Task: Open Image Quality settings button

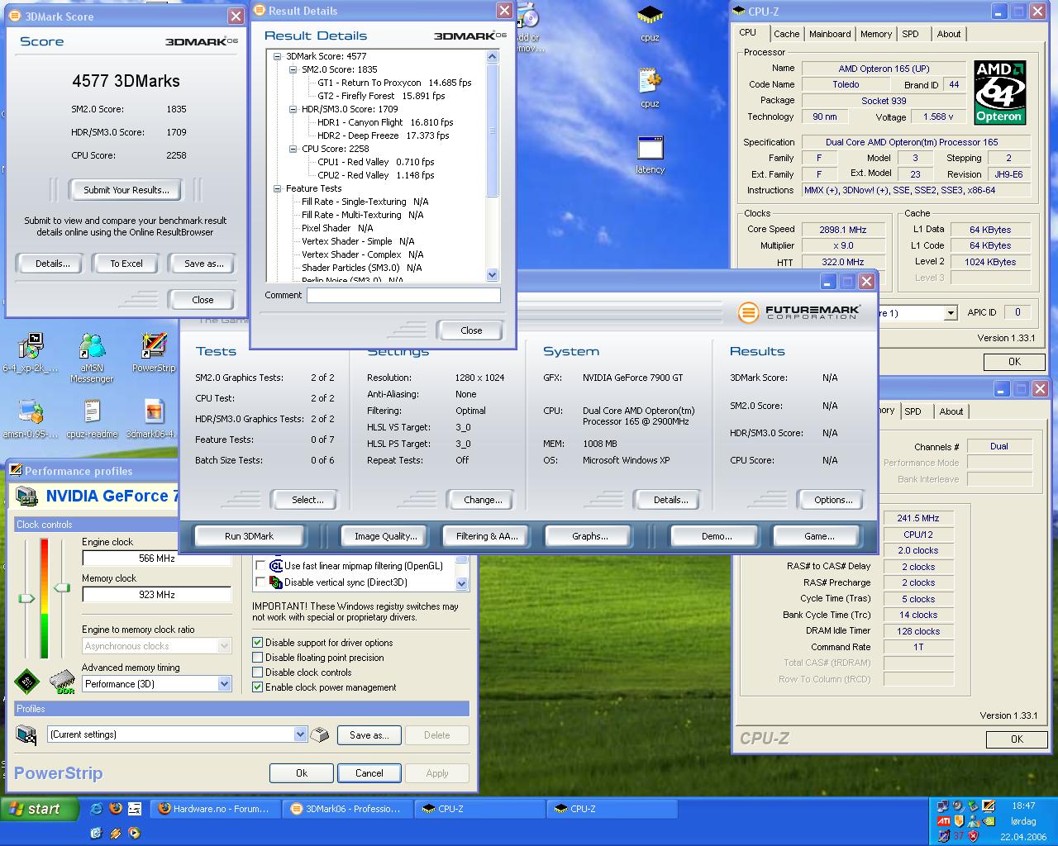Action: click(x=386, y=536)
